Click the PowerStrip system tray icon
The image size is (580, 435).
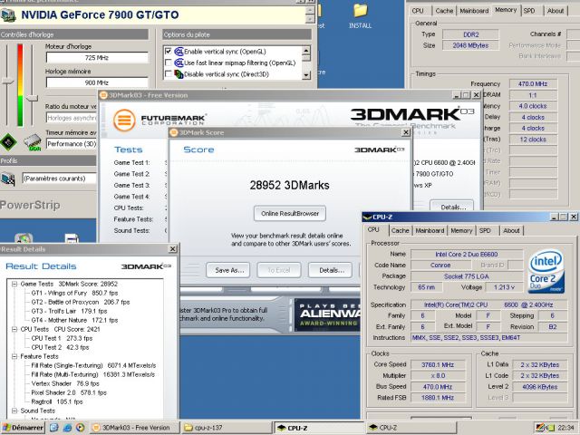tap(540, 428)
